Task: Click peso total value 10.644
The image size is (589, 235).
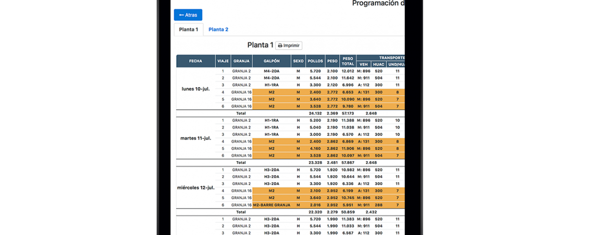Action: pos(348,176)
